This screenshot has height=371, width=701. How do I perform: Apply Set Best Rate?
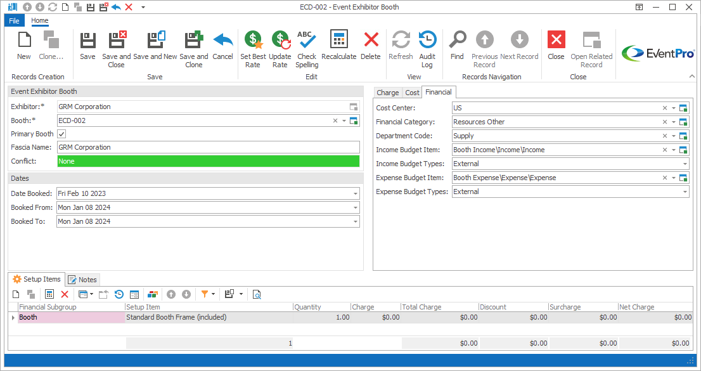(253, 49)
